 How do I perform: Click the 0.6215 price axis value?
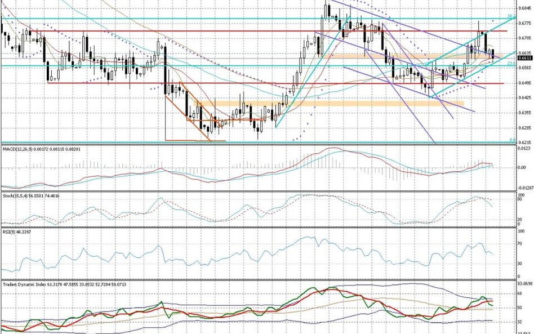click(x=525, y=142)
